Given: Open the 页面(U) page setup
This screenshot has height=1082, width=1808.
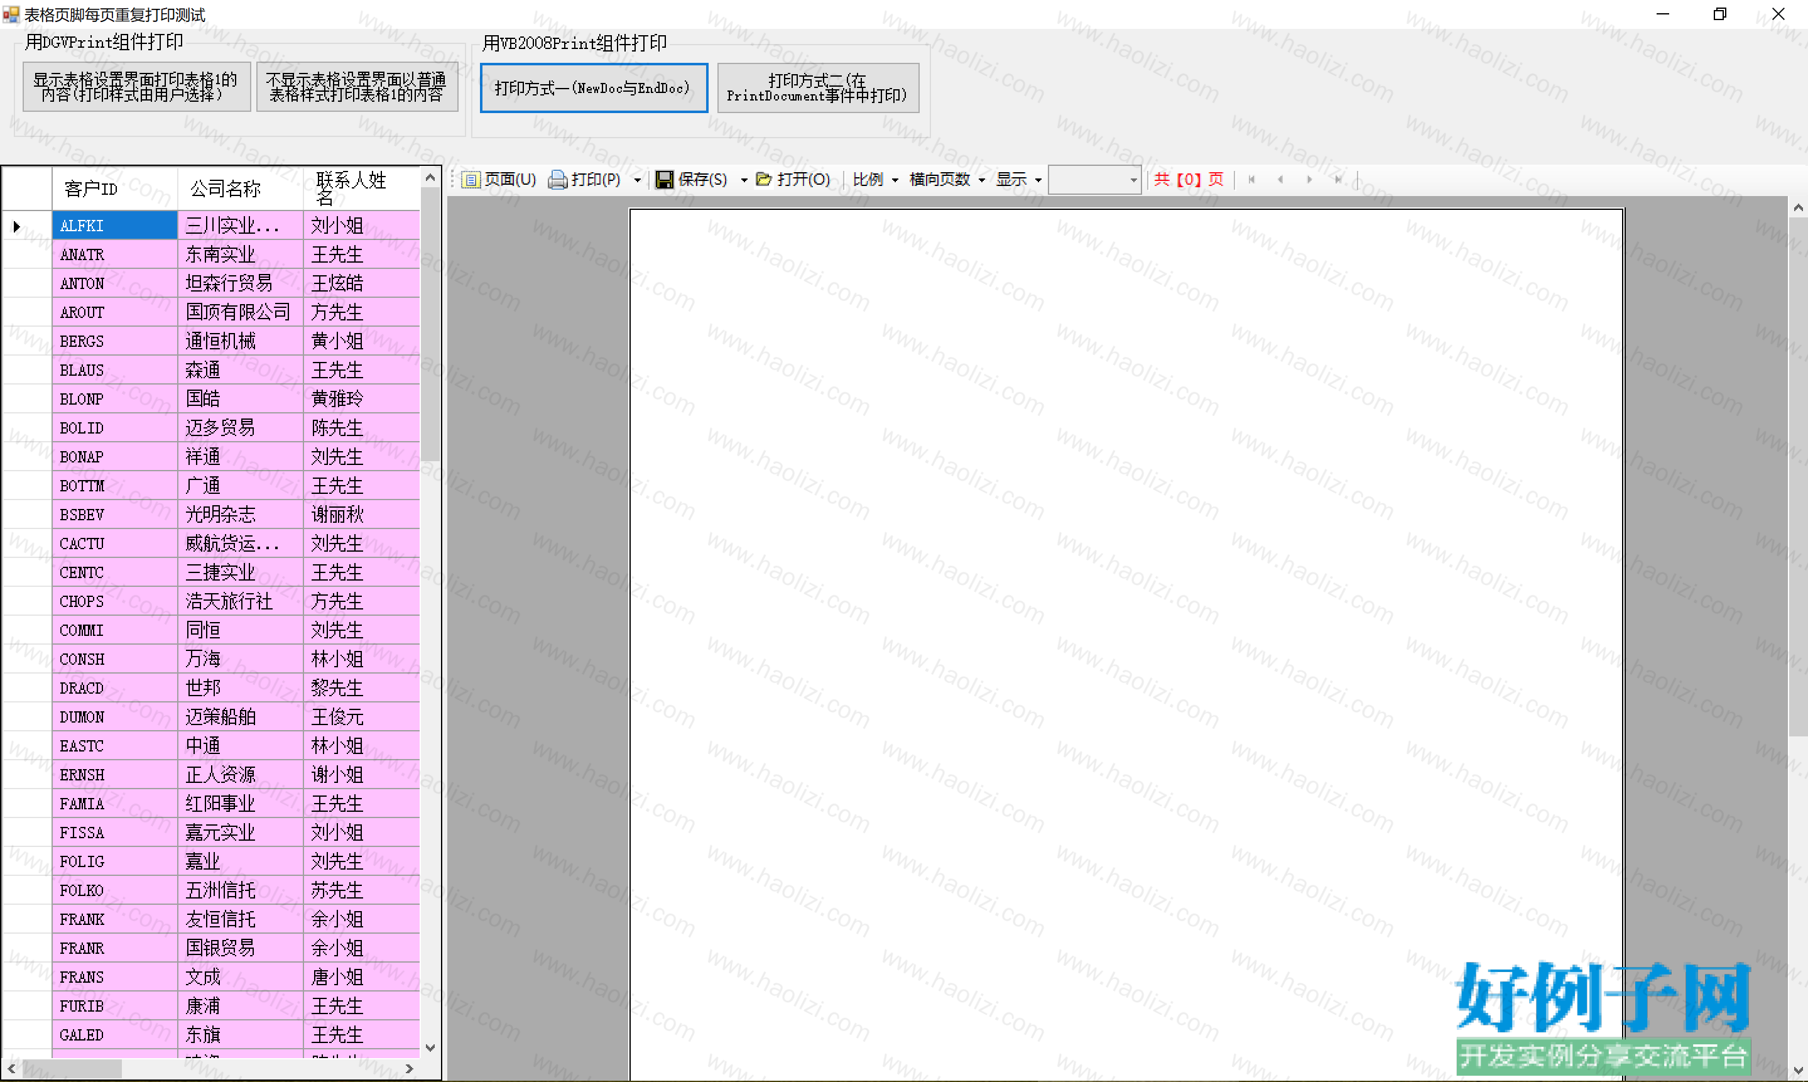Looking at the screenshot, I should (500, 179).
